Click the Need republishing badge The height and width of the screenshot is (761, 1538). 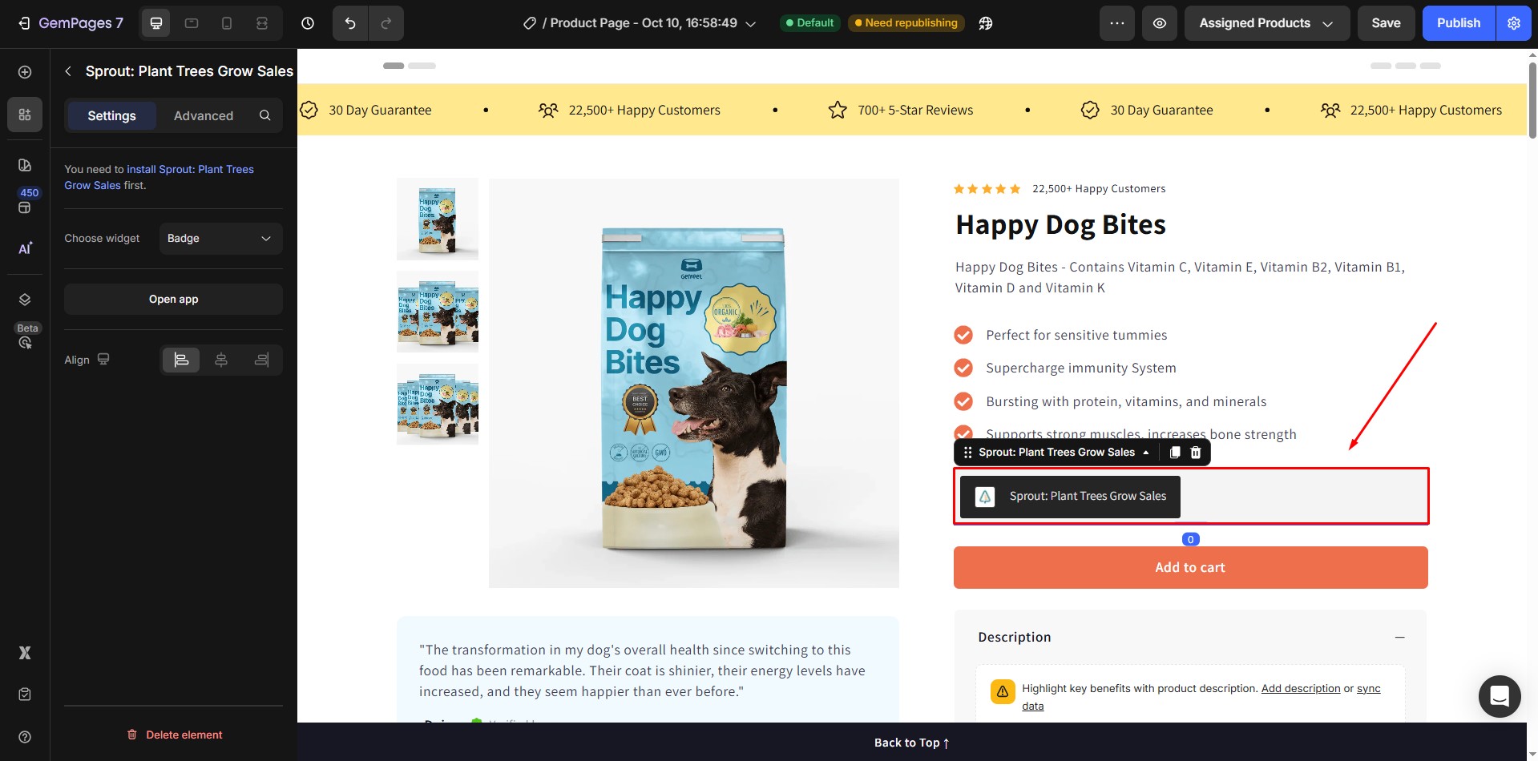(x=906, y=23)
